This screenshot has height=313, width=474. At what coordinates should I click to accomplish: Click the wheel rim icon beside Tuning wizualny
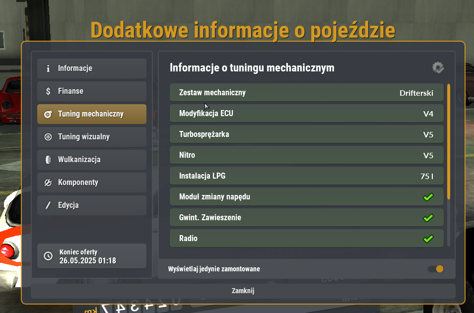pyautogui.click(x=48, y=137)
